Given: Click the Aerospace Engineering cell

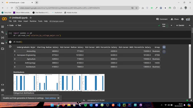Looking at the screenshot, I should coord(26,55).
